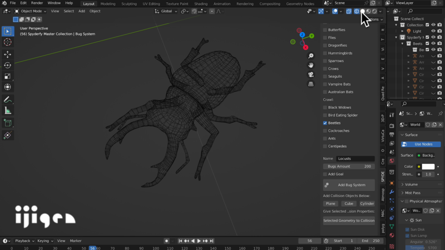445x250 pixels.
Task: Click the pan hand viewport icon
Action: [311, 65]
